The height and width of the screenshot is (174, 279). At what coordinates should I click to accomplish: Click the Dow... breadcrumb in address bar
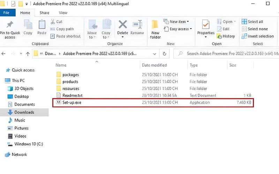(50, 54)
